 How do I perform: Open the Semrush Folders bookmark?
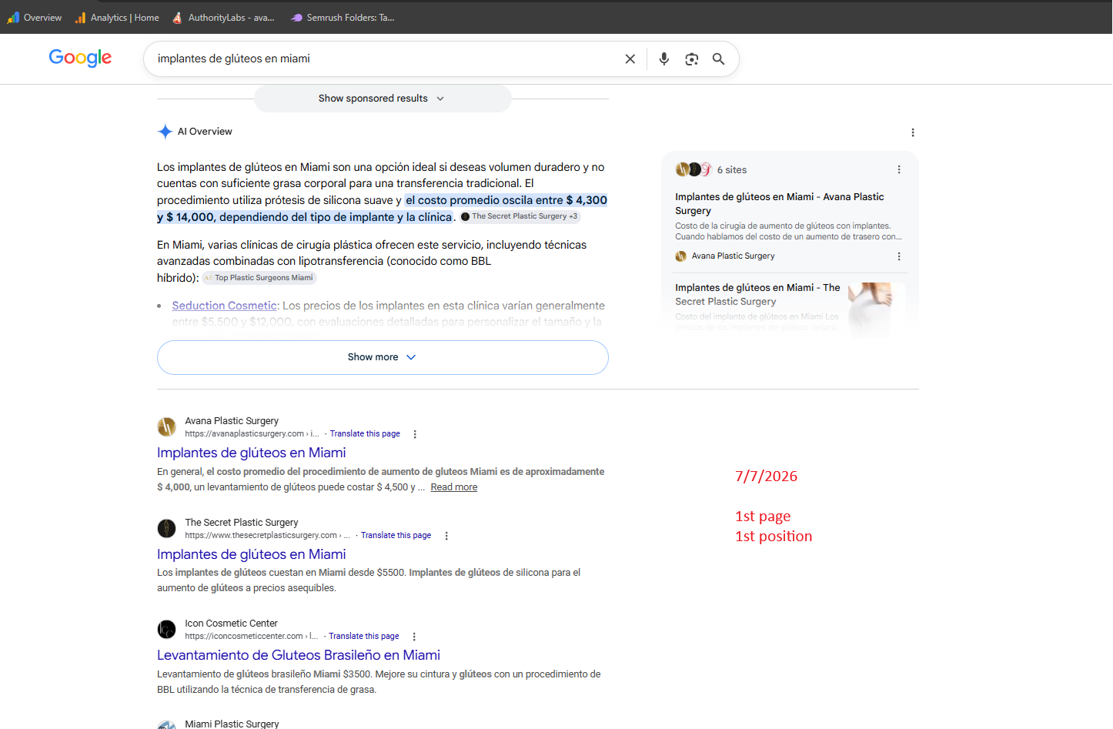pyautogui.click(x=343, y=18)
